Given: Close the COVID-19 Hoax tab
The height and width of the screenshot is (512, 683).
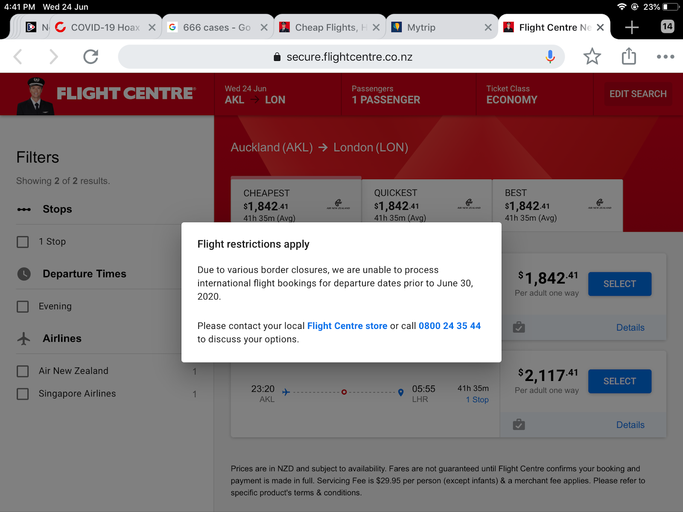Looking at the screenshot, I should 152,27.
